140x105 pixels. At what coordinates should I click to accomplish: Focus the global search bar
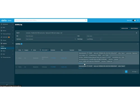(x=51, y=20)
